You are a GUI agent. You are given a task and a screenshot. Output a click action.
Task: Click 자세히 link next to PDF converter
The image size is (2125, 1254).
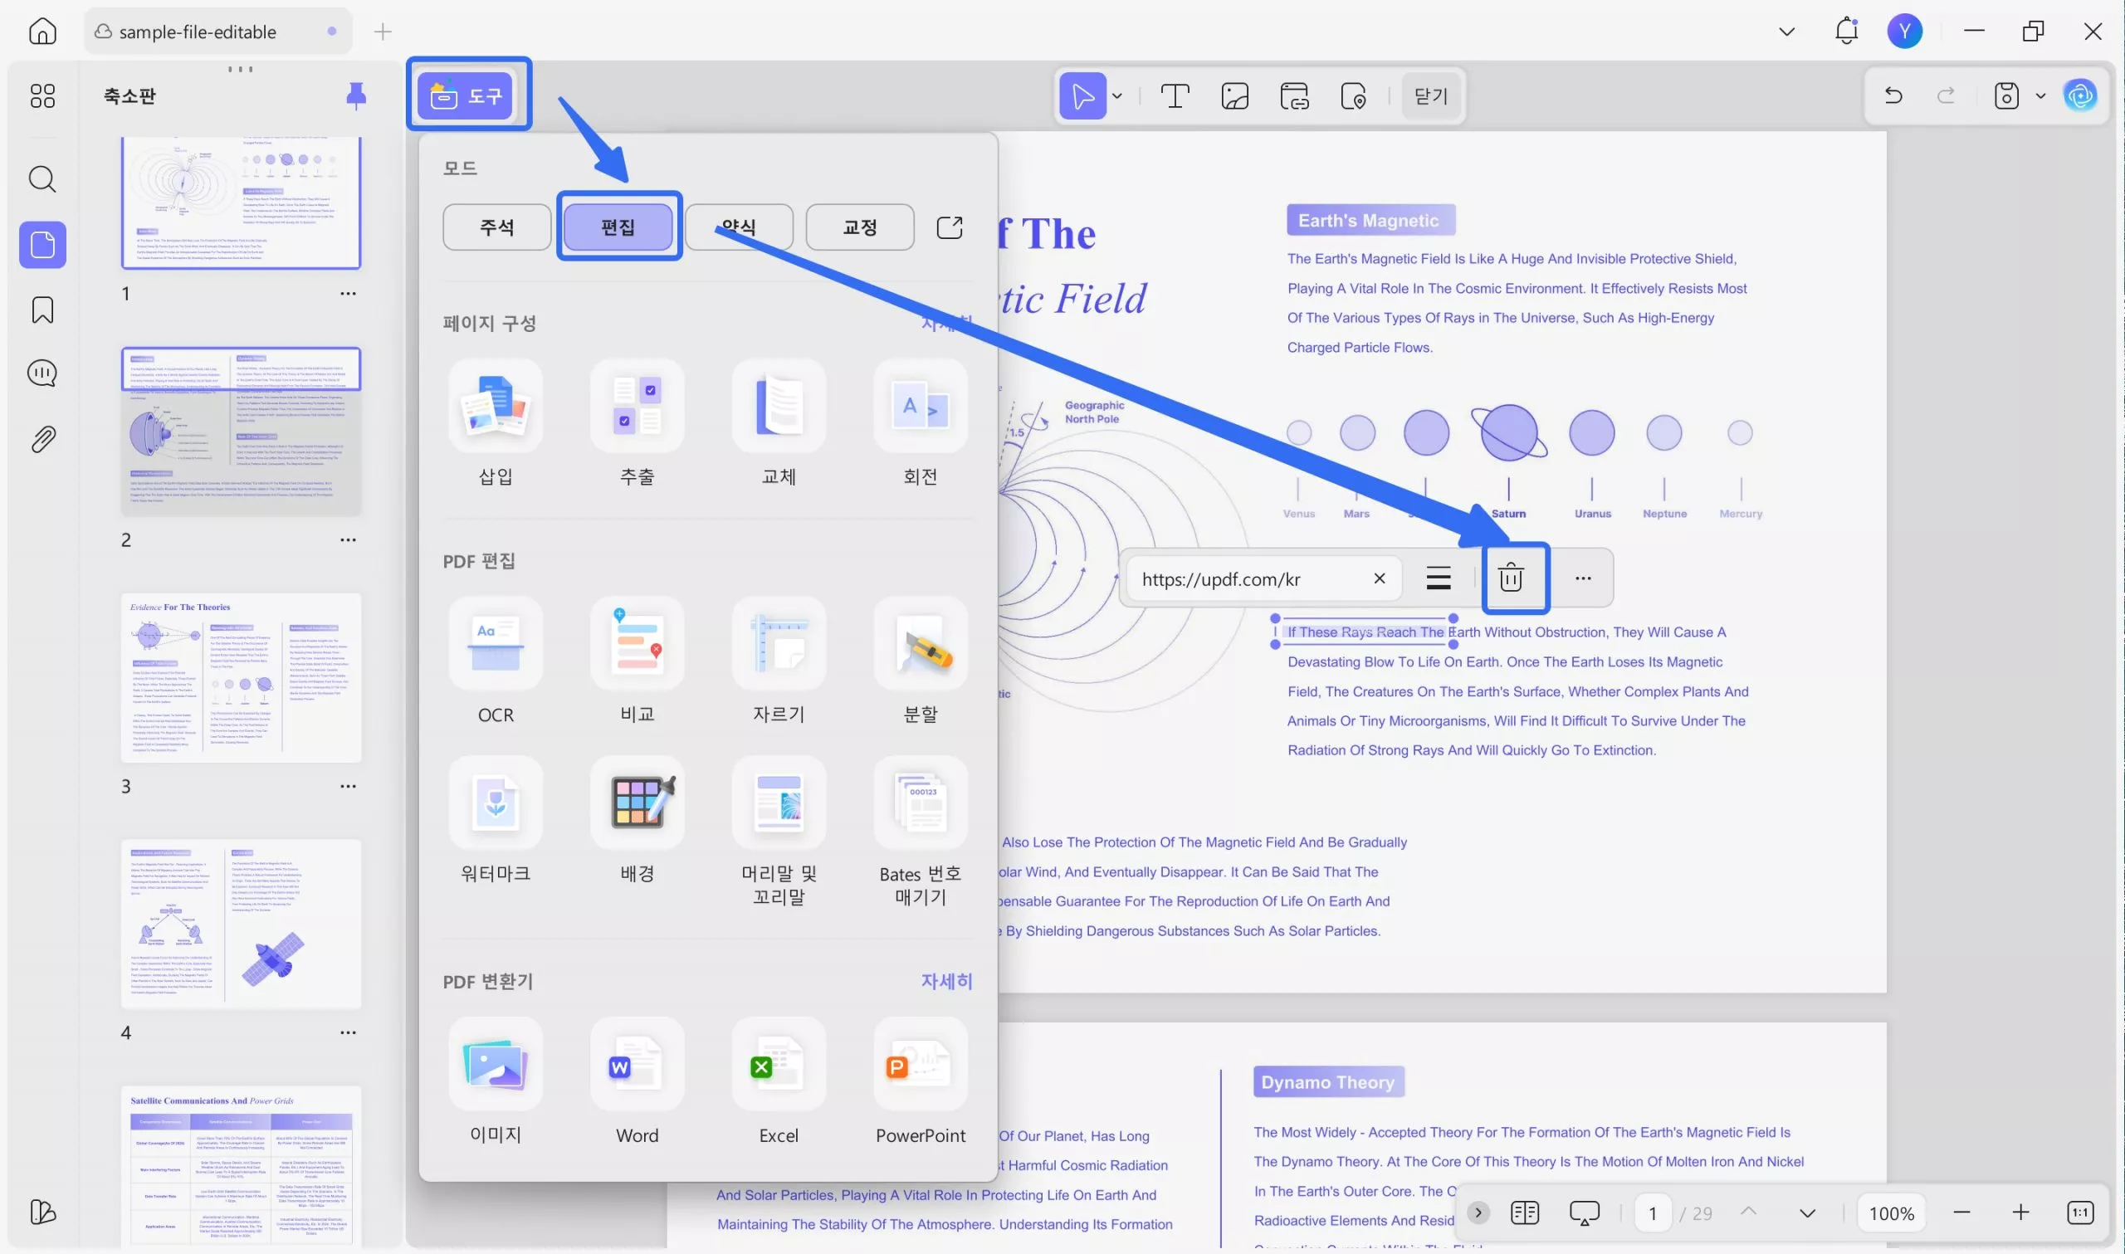tap(945, 981)
